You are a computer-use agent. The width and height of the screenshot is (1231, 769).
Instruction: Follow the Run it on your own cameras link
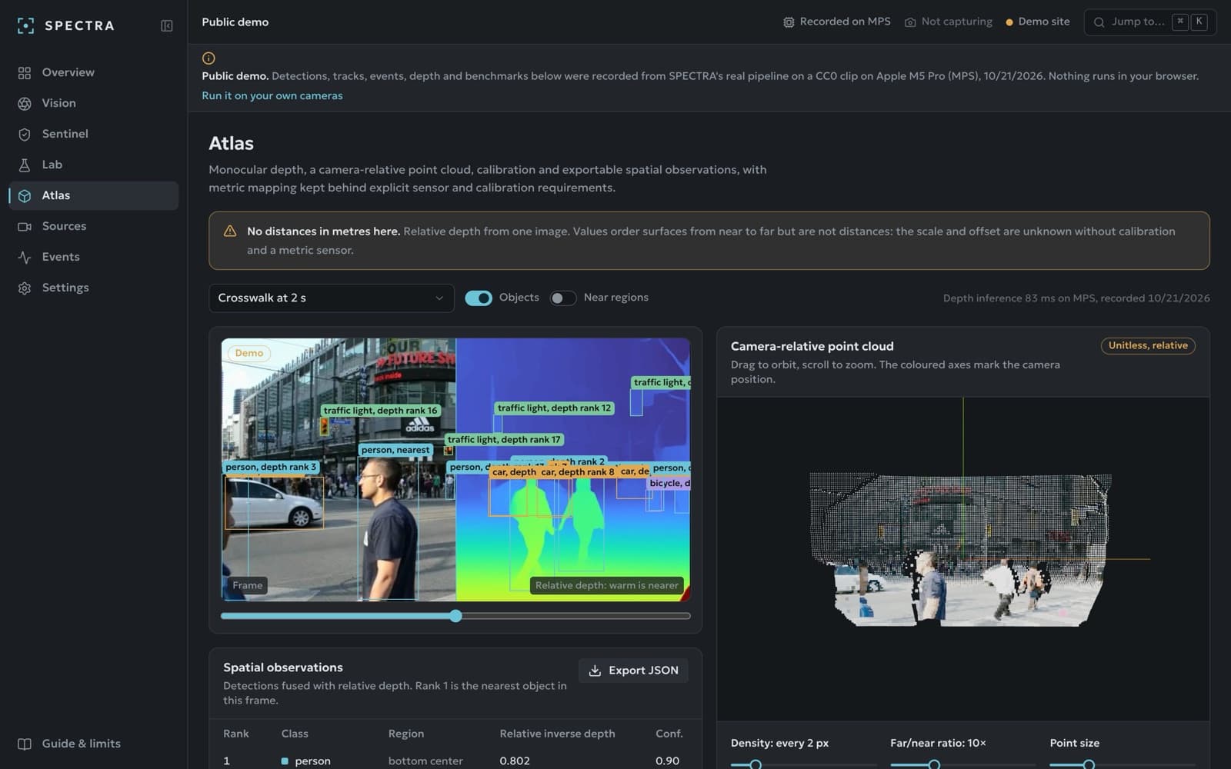click(272, 95)
